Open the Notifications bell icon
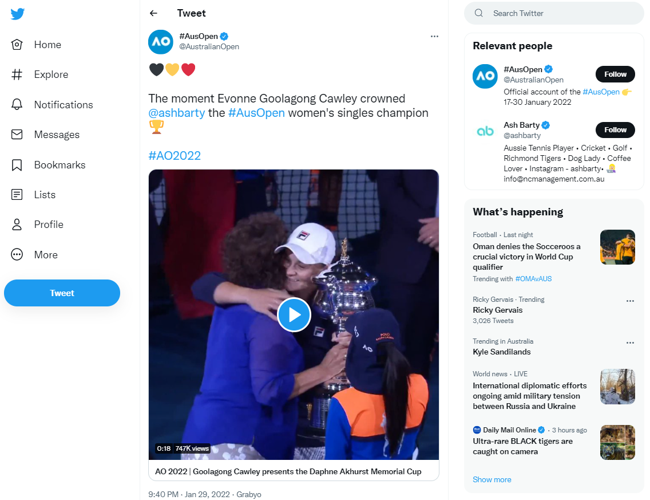This screenshot has height=500, width=650. tap(17, 105)
